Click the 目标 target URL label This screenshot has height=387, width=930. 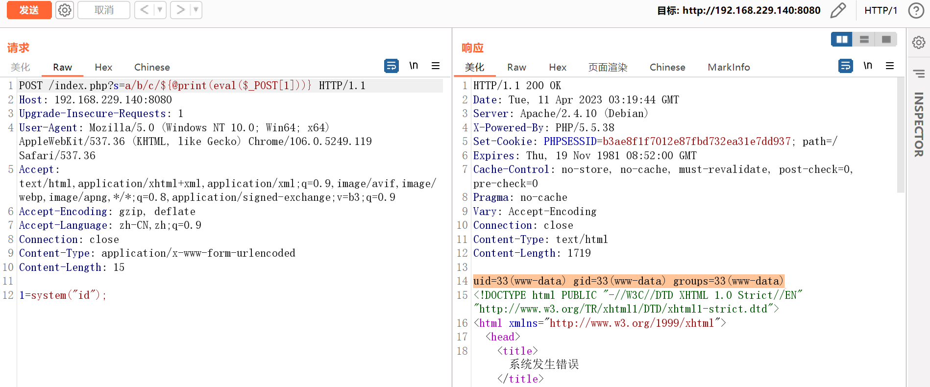pyautogui.click(x=738, y=10)
